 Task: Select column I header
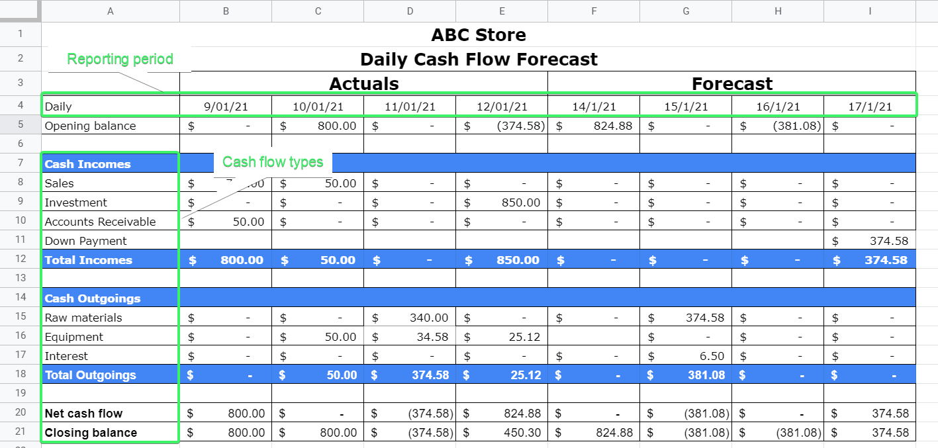870,11
